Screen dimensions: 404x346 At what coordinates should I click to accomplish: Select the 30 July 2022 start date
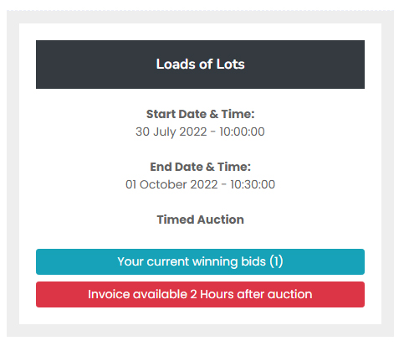(171, 132)
